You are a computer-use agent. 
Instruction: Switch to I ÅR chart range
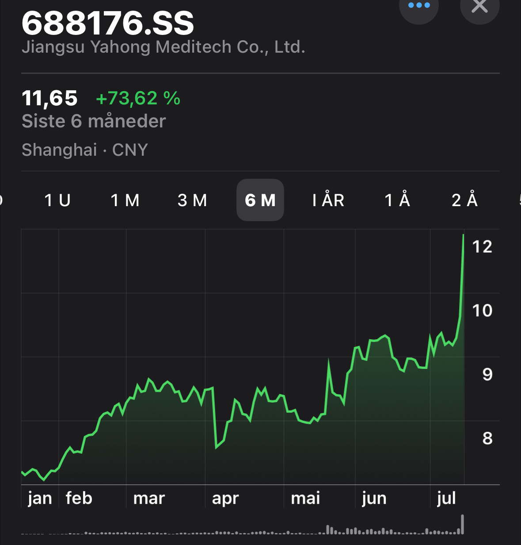pyautogui.click(x=328, y=200)
